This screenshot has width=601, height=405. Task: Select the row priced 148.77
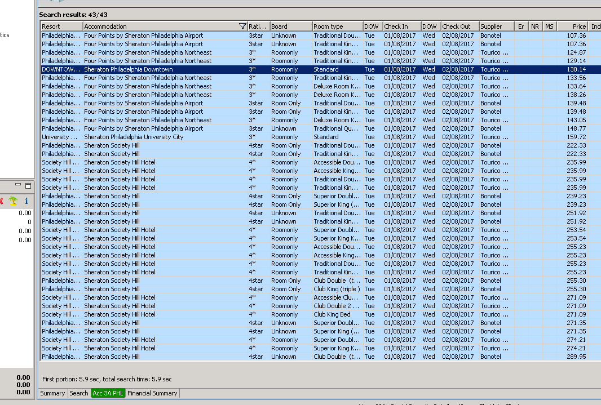320,128
